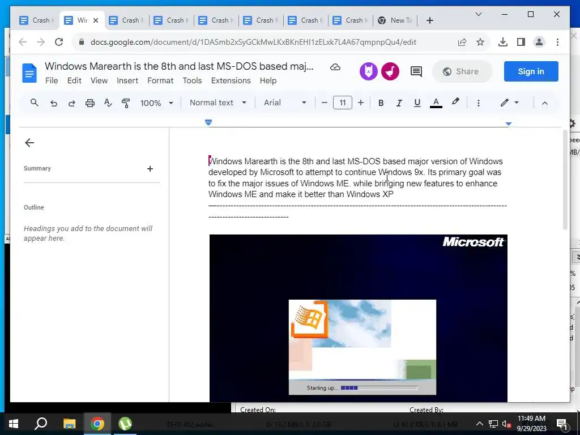Image resolution: width=580 pixels, height=435 pixels.
Task: Click the Docs search menus magnifier icon
Action: (35, 103)
